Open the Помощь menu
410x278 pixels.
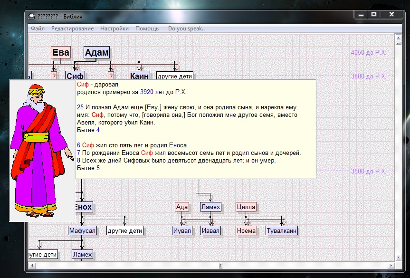pos(147,29)
